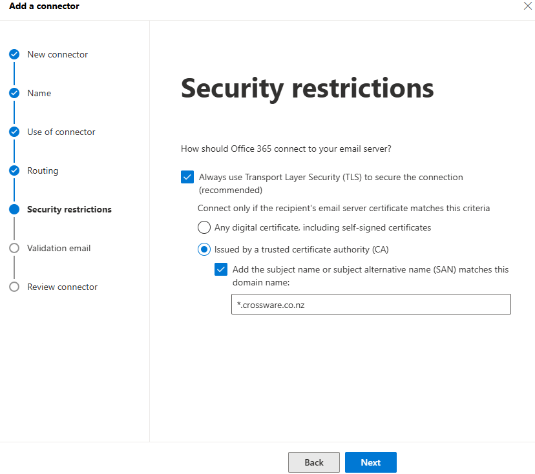Select the Validation email step label
The width and height of the screenshot is (535, 474).
tap(59, 249)
